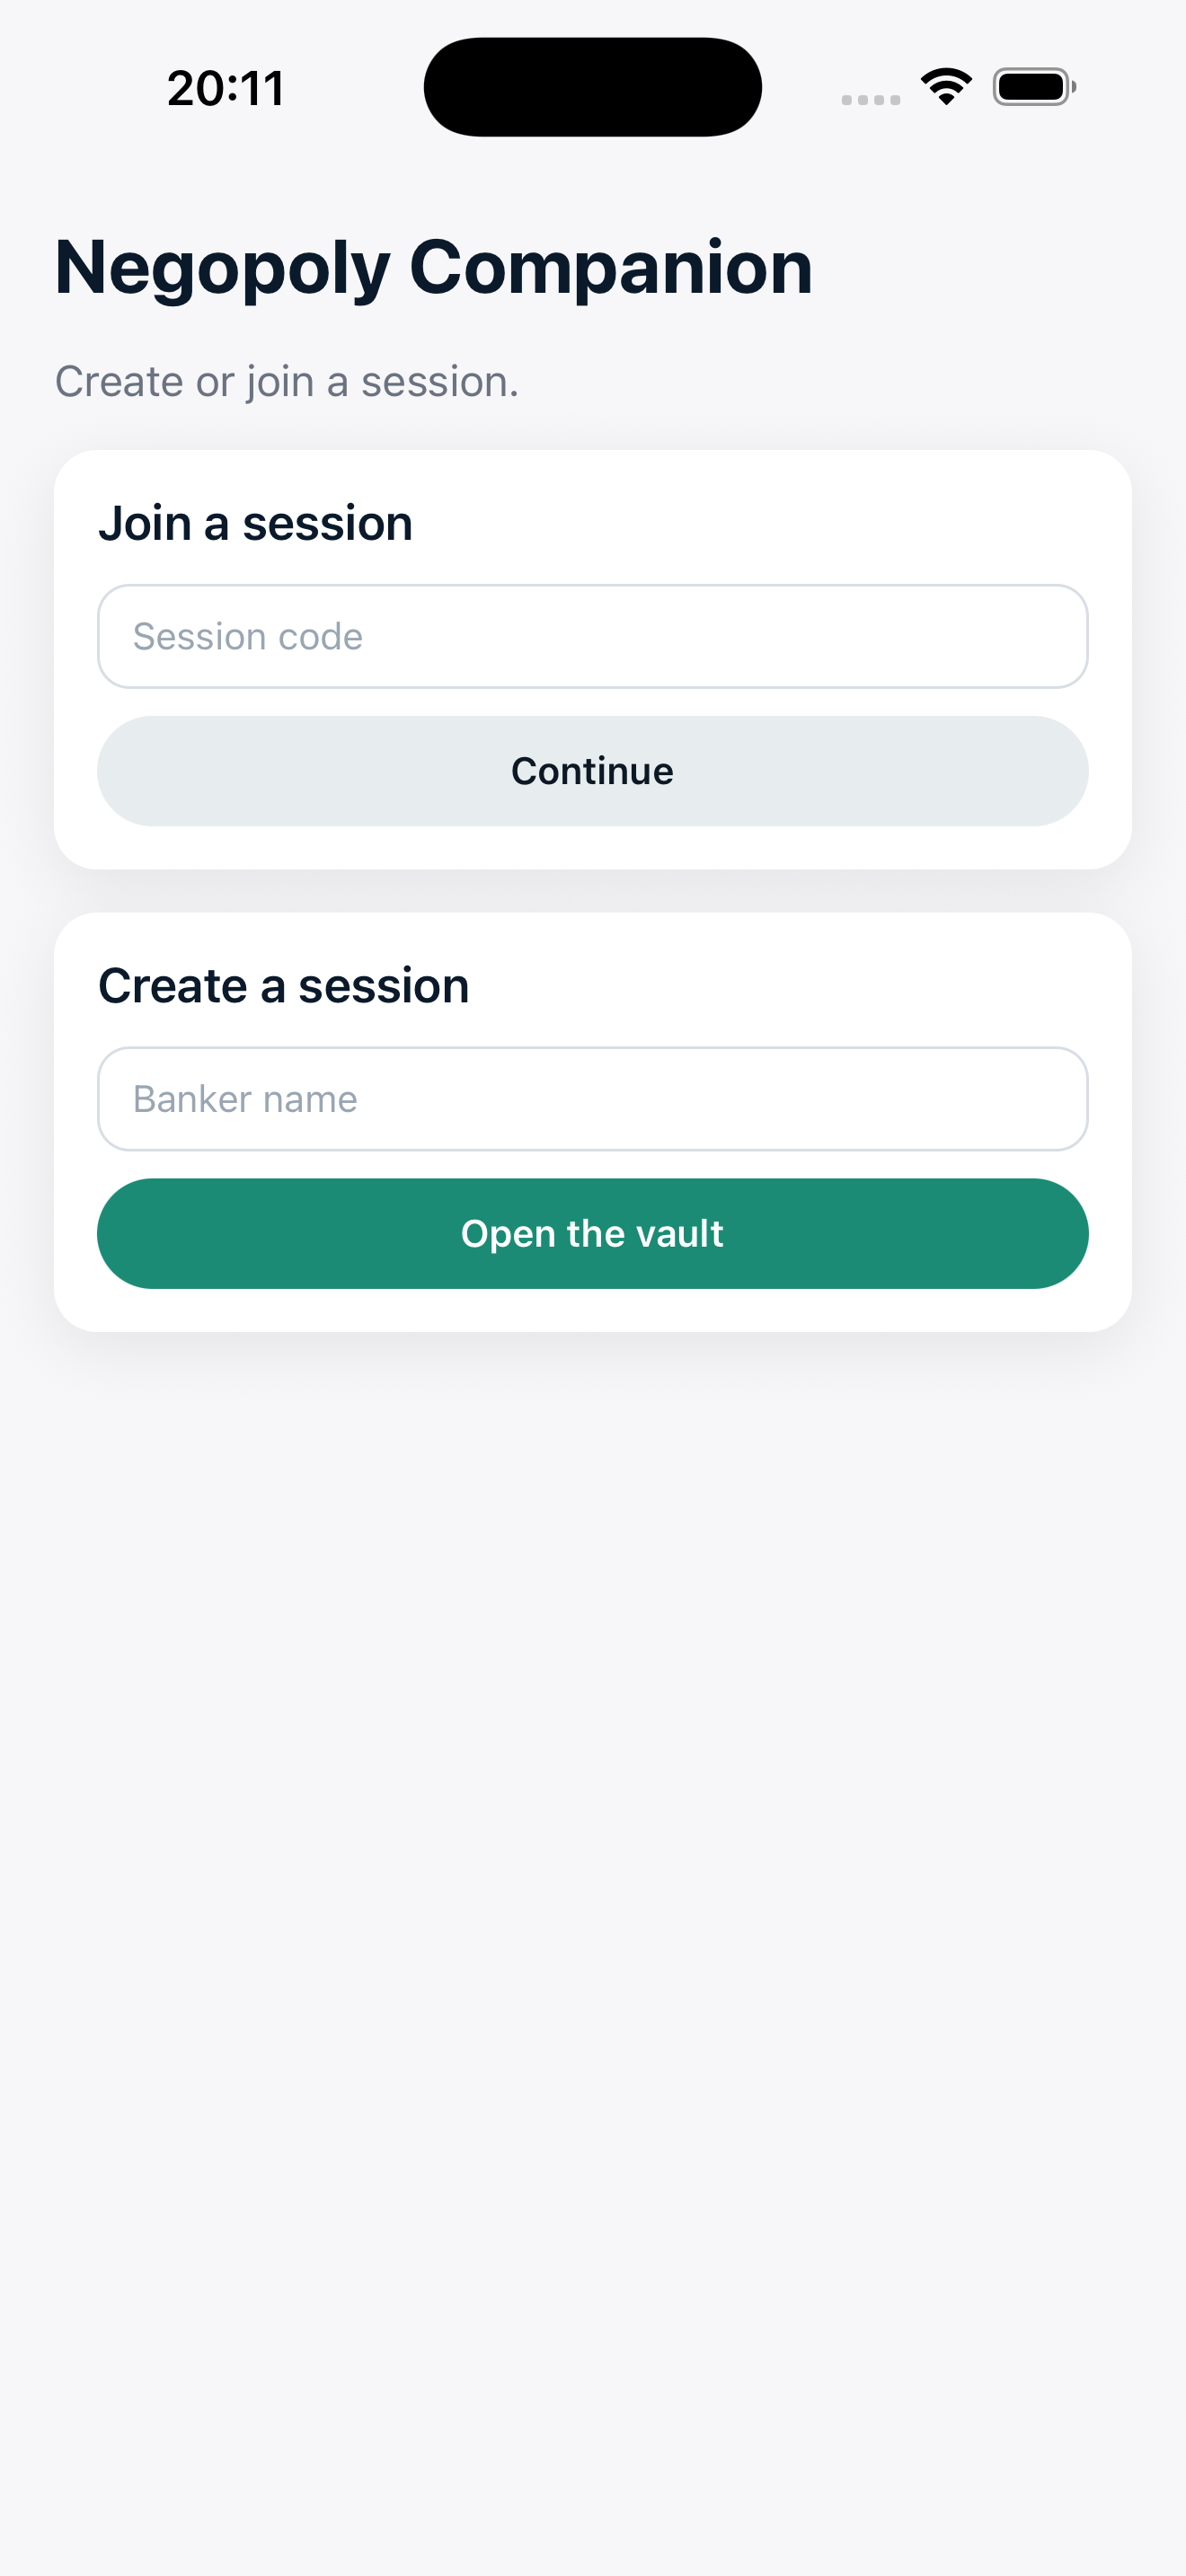Viewport: 1186px width, 2576px height.
Task: Focus the Session code input field
Action: point(592,636)
